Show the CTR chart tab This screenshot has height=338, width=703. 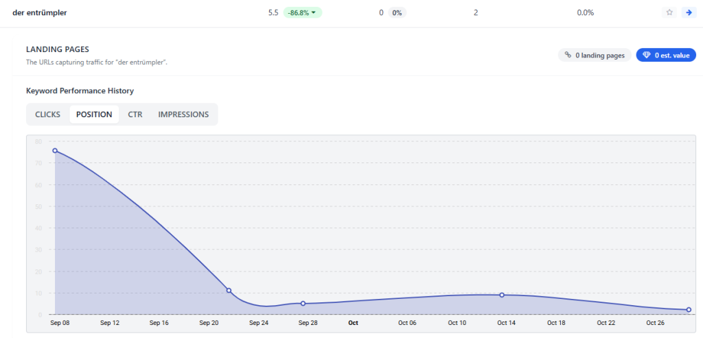135,114
